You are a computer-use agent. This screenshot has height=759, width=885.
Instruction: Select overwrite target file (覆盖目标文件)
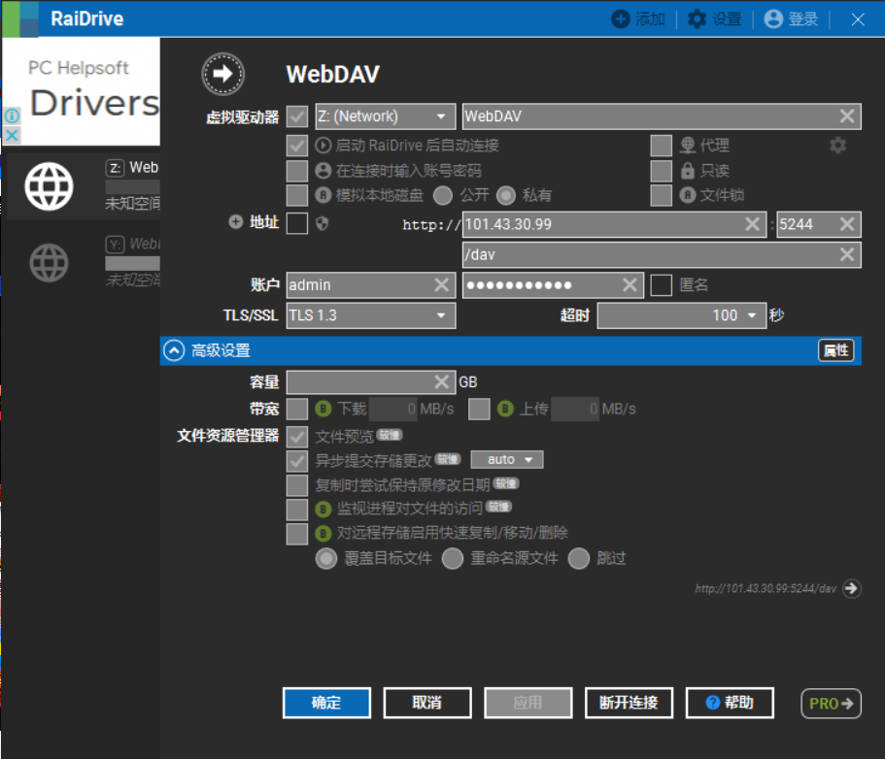tap(326, 559)
